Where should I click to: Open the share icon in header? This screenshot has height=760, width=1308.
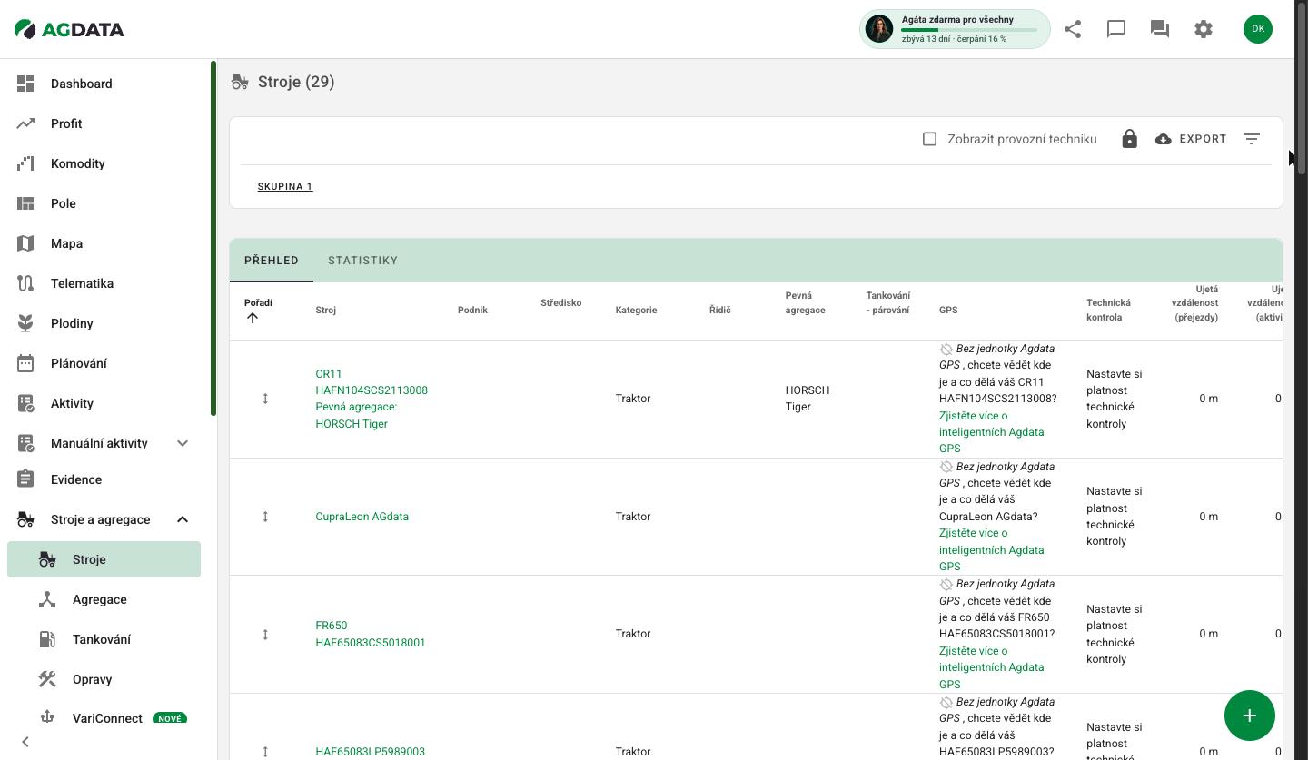pos(1073,29)
